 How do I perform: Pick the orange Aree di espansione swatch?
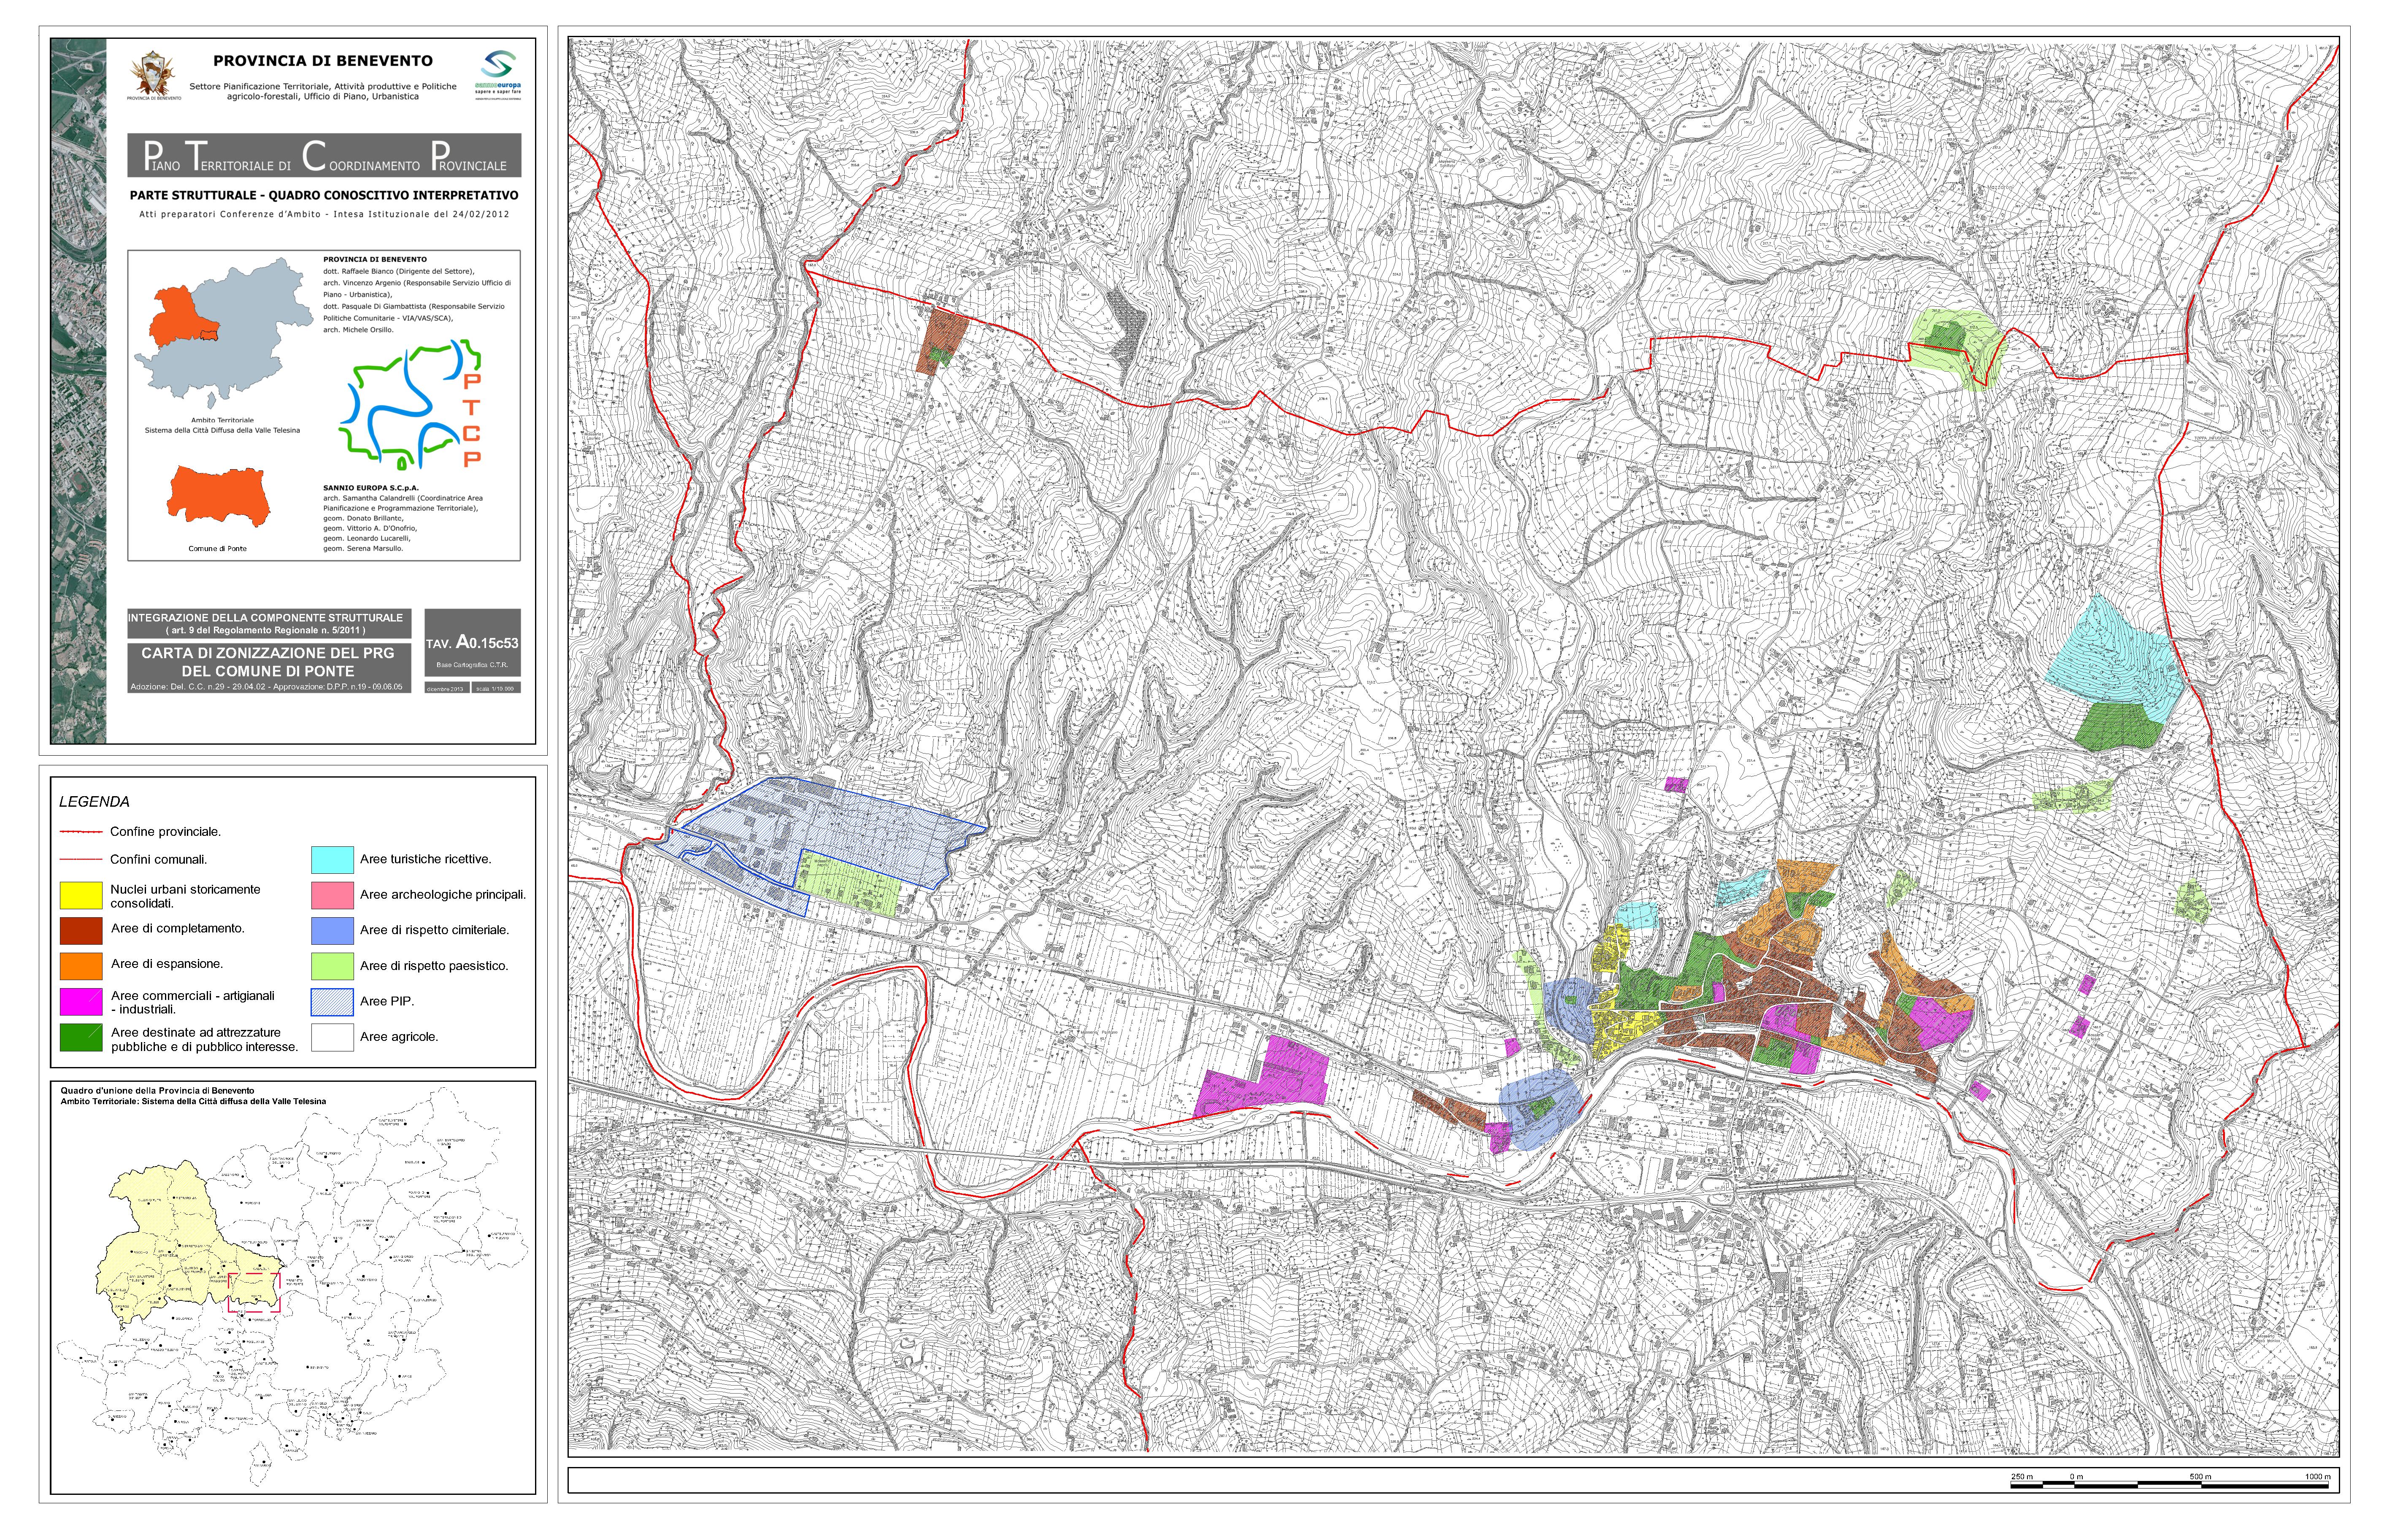tap(81, 966)
